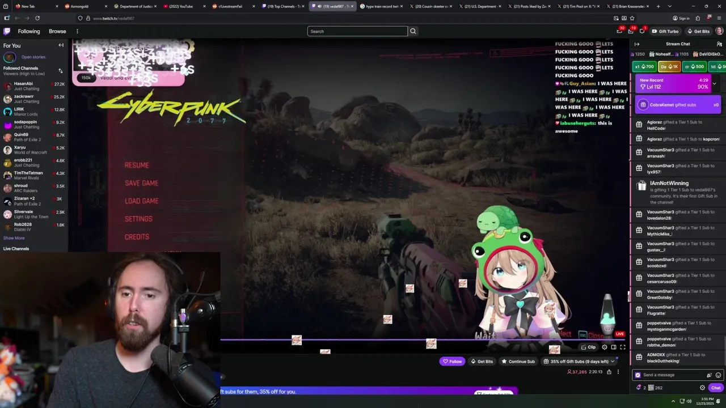Collapse the Stream Chat panel
This screenshot has height=408, width=726.
click(637, 44)
